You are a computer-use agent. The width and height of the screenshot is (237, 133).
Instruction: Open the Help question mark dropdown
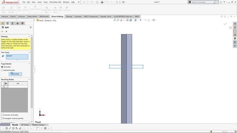coord(226,2)
